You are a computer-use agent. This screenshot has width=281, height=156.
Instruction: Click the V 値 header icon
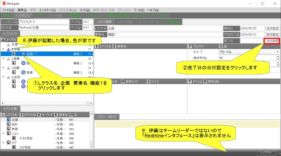pyautogui.click(x=221, y=46)
